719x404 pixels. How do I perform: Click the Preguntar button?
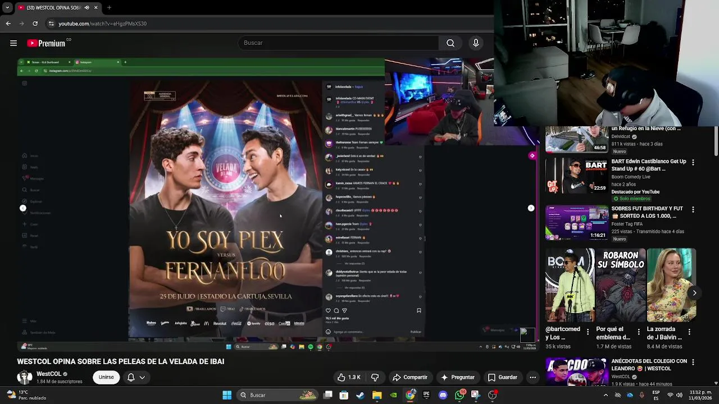pos(458,377)
